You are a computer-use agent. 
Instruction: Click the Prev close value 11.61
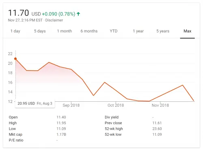click(x=157, y=123)
